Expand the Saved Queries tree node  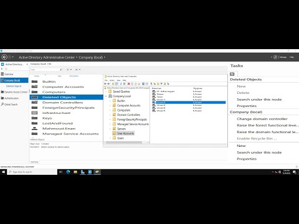[106, 91]
